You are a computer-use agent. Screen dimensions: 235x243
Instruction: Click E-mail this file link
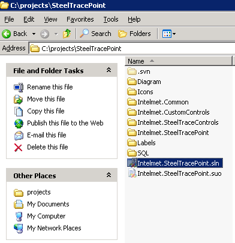coord(47,135)
